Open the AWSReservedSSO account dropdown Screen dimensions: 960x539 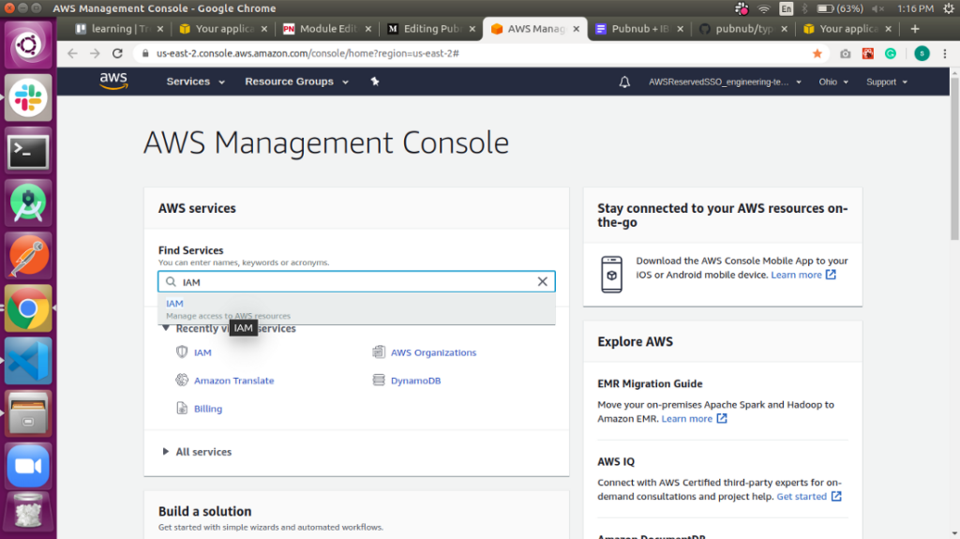tap(725, 82)
